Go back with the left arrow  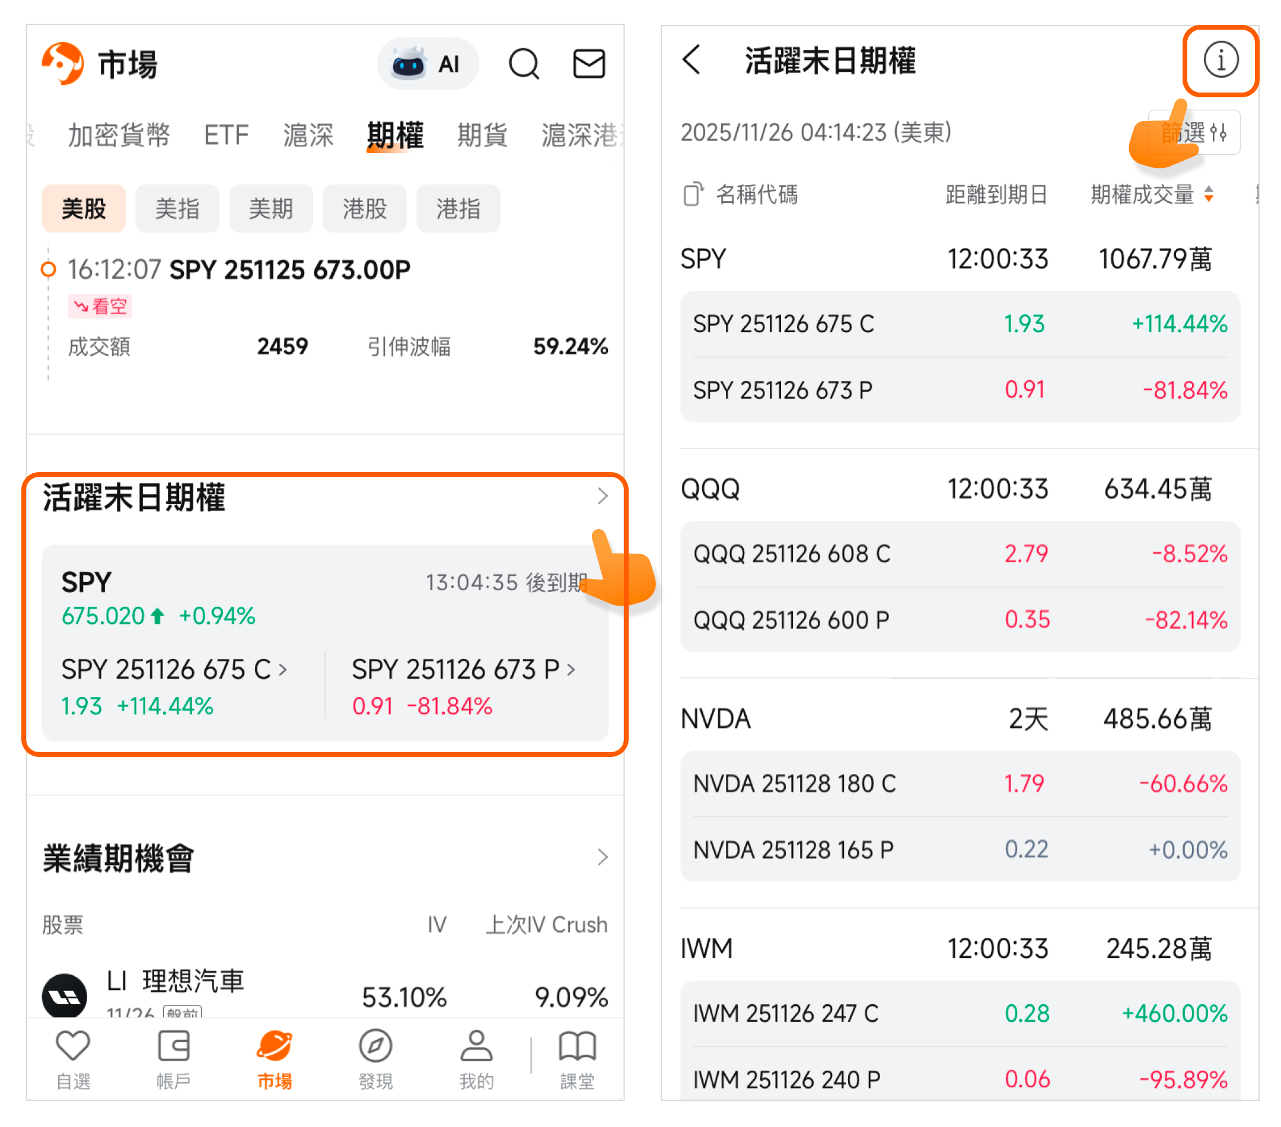coord(692,60)
